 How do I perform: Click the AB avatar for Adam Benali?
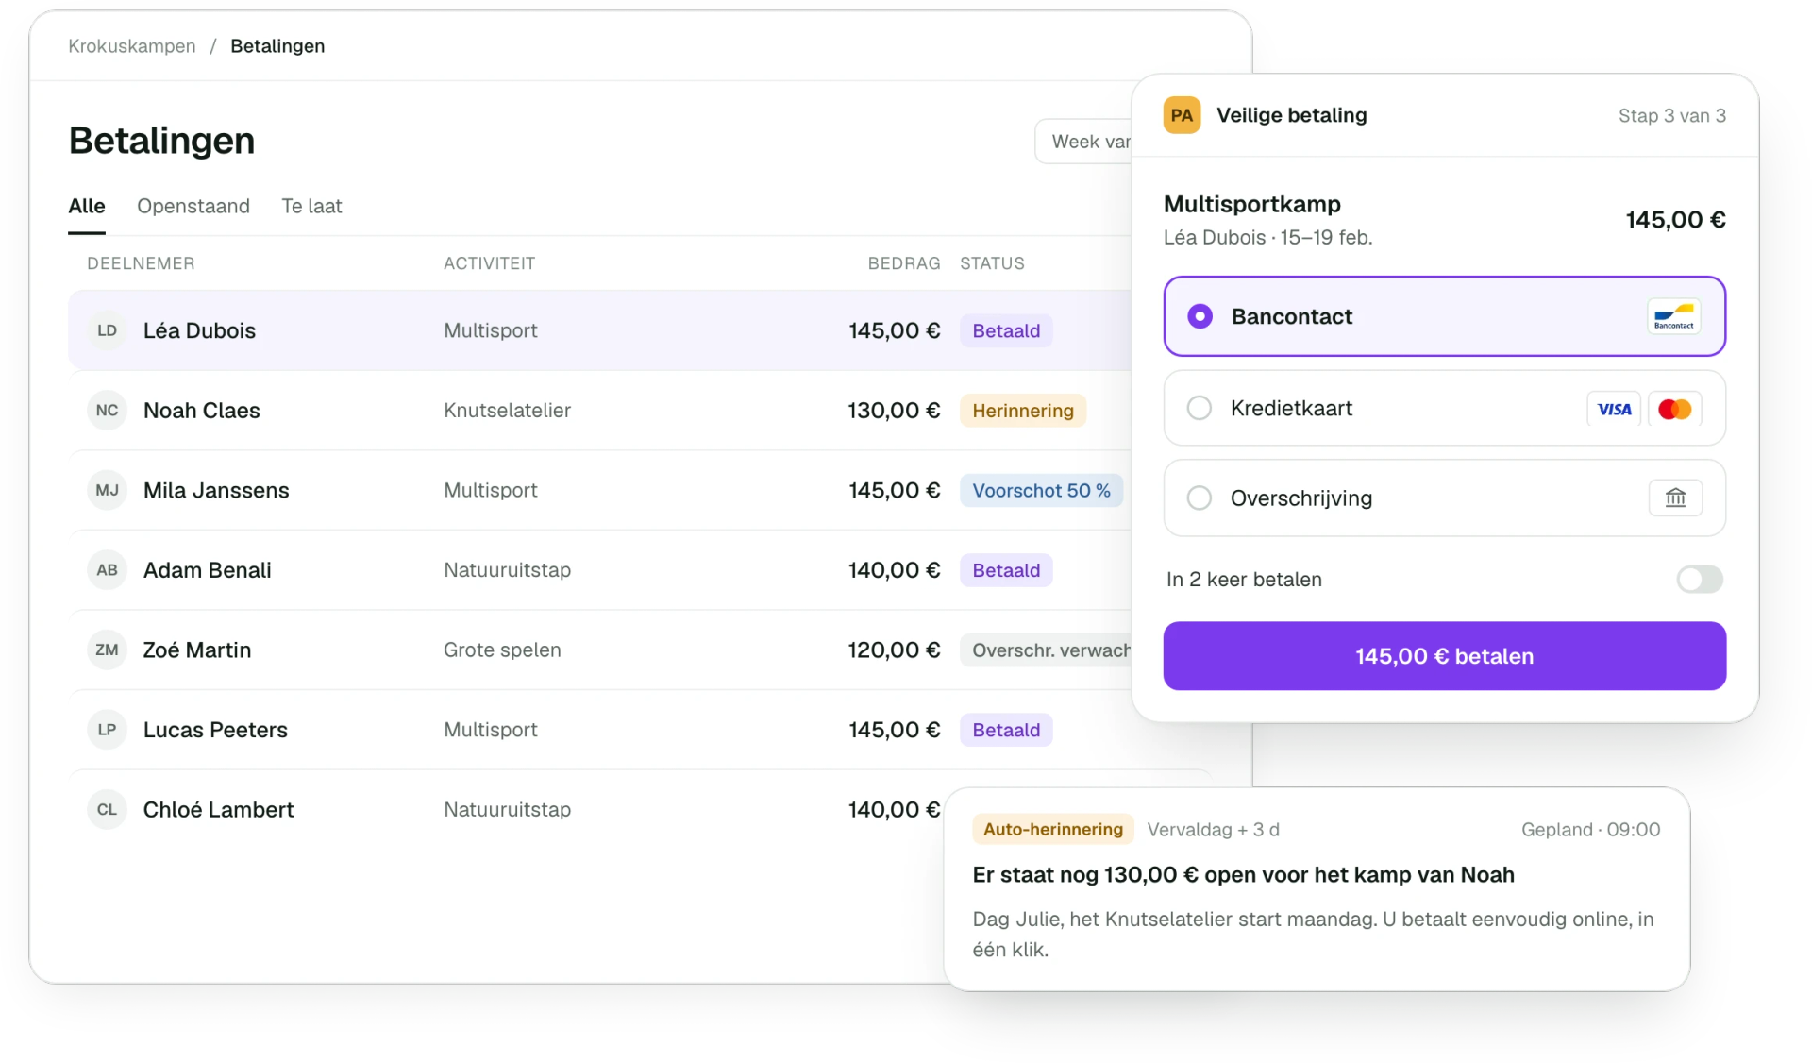coord(107,570)
